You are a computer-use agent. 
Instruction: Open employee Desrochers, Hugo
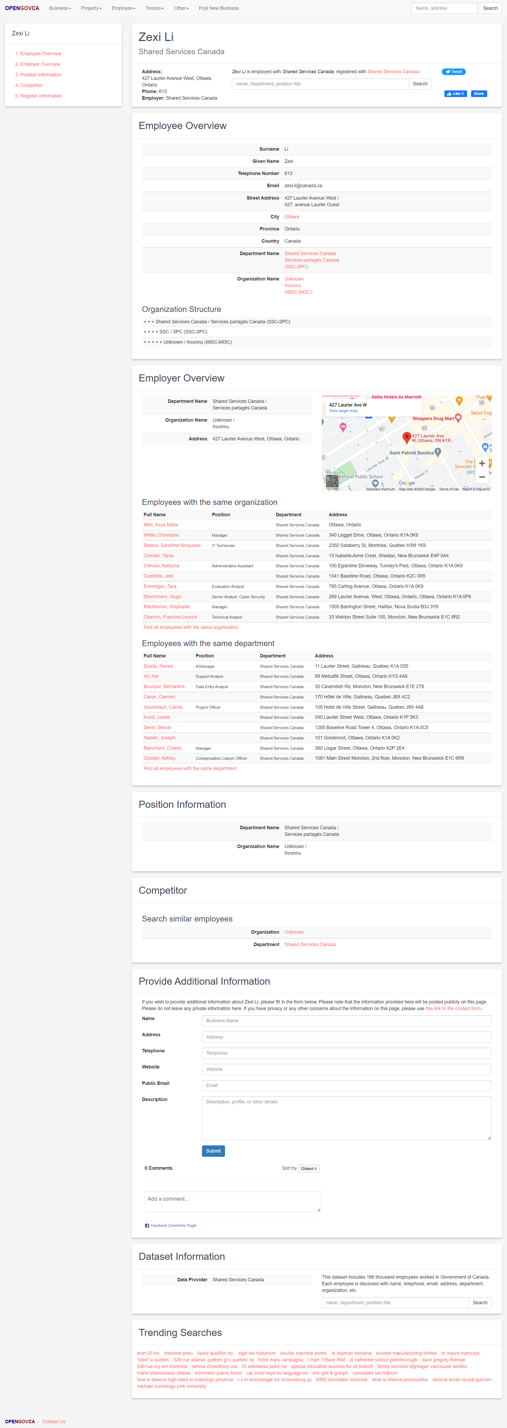coord(162,596)
